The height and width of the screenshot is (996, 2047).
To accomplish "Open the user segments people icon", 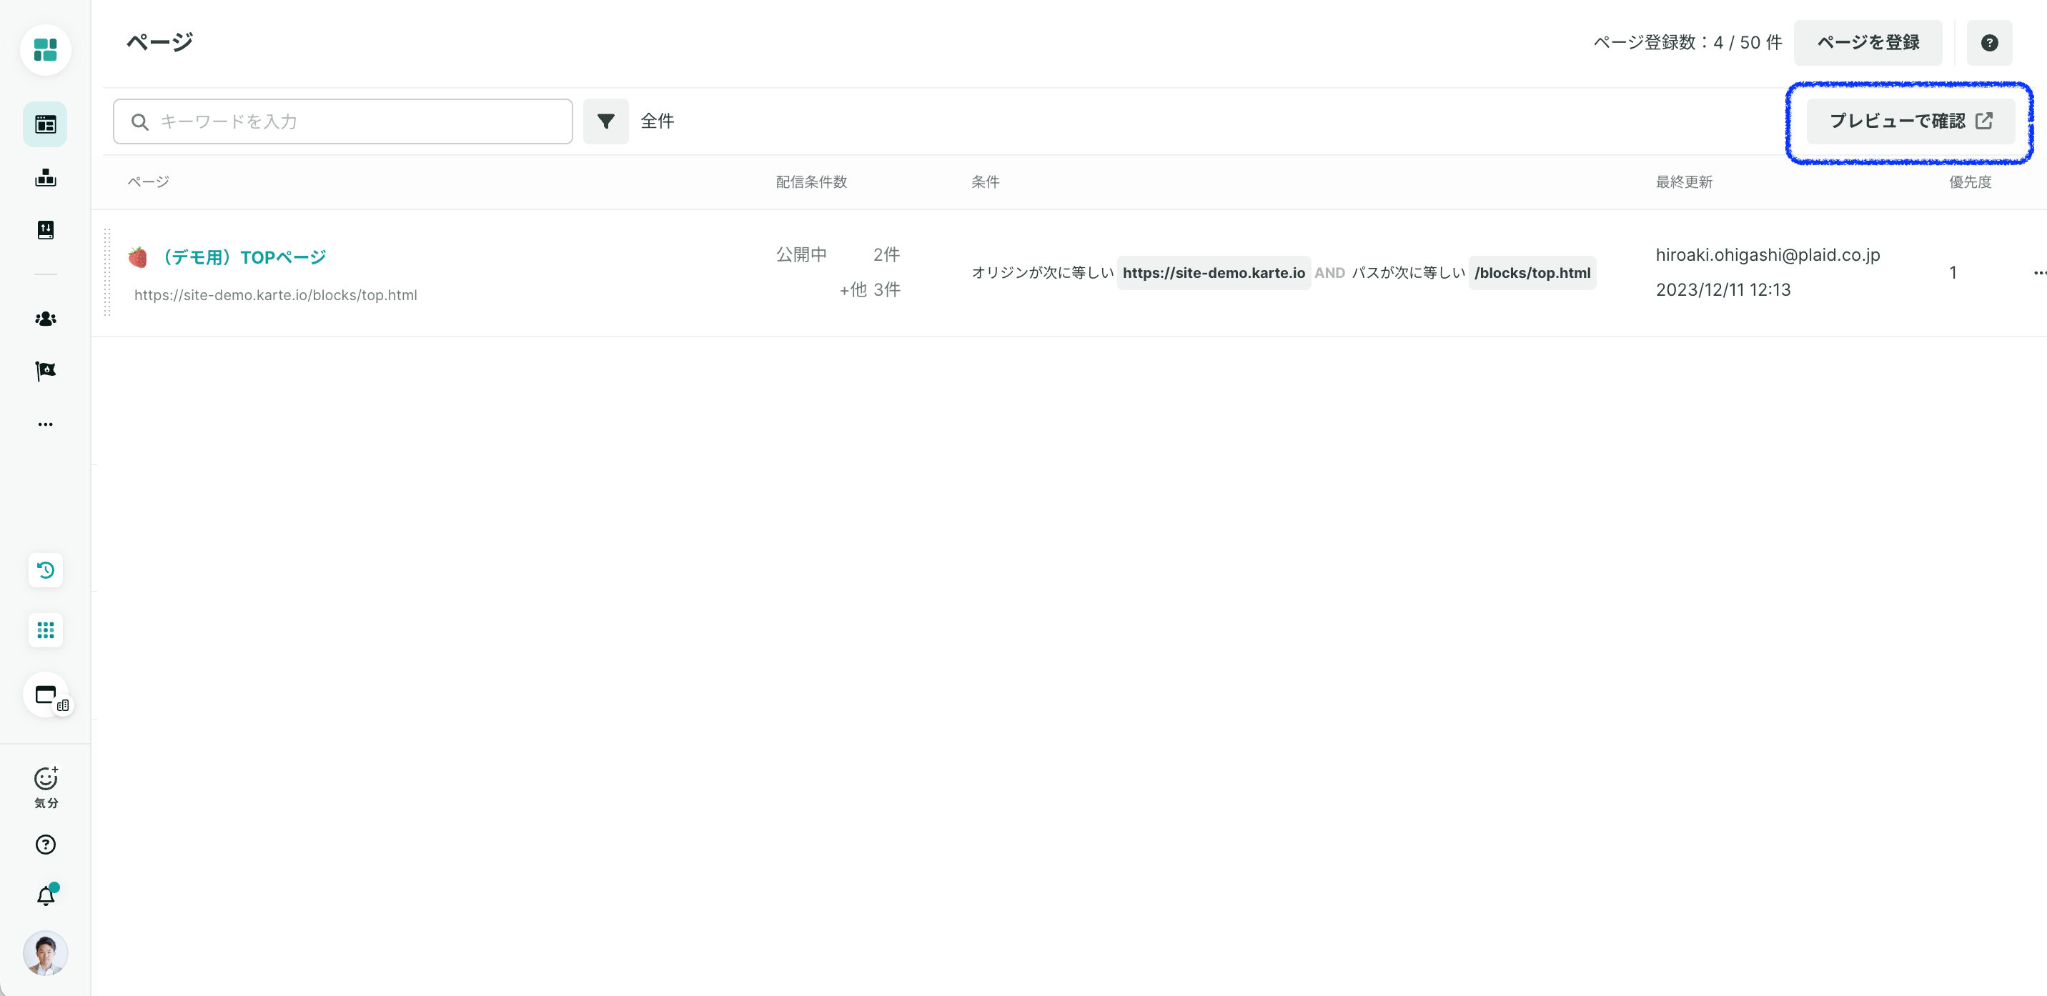I will click(45, 319).
